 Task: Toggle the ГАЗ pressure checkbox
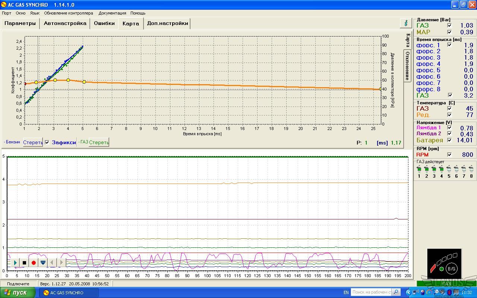tap(449, 25)
